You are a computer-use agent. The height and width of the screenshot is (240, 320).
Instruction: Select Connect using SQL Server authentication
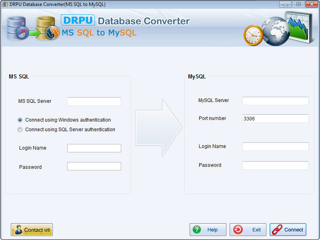(20, 129)
